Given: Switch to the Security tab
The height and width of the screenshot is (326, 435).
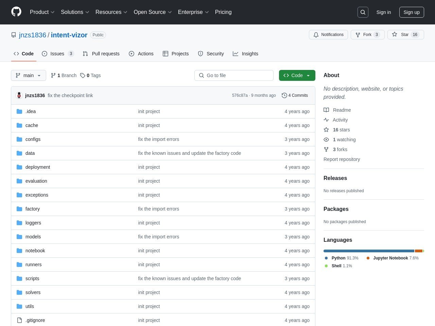Looking at the screenshot, I should [x=211, y=54].
